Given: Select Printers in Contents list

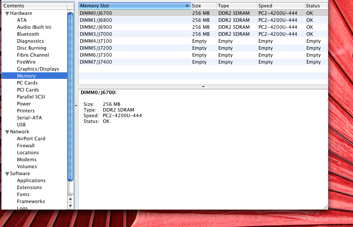Looking at the screenshot, I should [x=26, y=111].
